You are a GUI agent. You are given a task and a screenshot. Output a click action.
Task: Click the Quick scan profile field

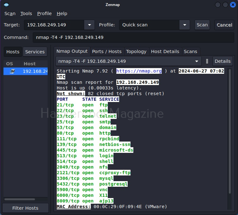click(149, 25)
